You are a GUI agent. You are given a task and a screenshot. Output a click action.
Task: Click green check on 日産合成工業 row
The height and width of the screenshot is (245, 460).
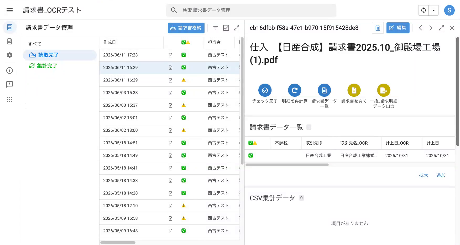click(250, 156)
